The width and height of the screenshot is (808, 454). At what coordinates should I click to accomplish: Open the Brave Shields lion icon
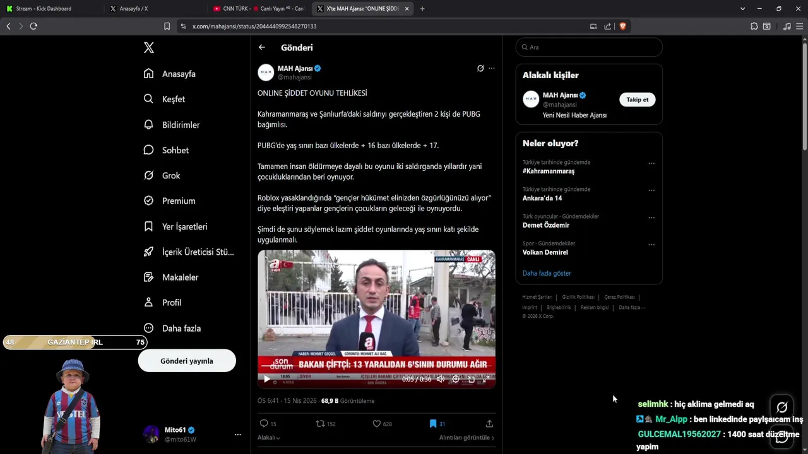pos(622,26)
